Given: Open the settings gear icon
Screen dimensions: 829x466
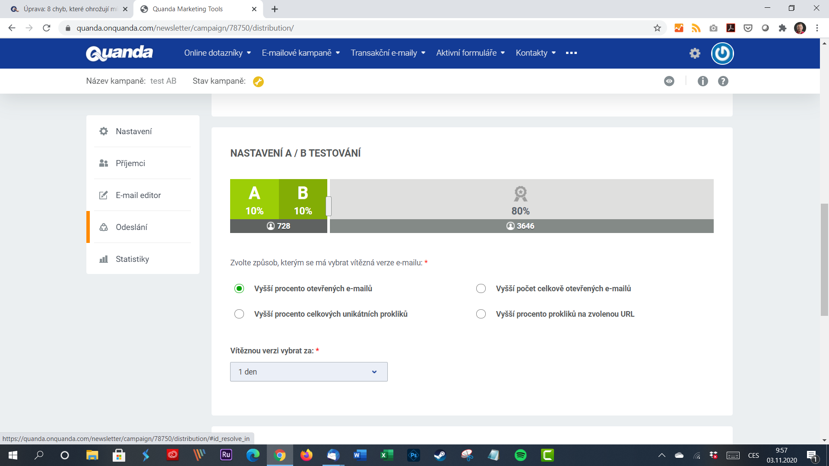Looking at the screenshot, I should (x=695, y=53).
